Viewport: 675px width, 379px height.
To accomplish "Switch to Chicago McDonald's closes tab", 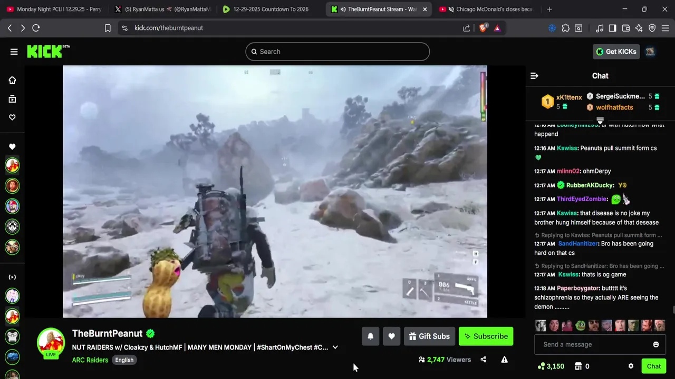I will [x=486, y=9].
